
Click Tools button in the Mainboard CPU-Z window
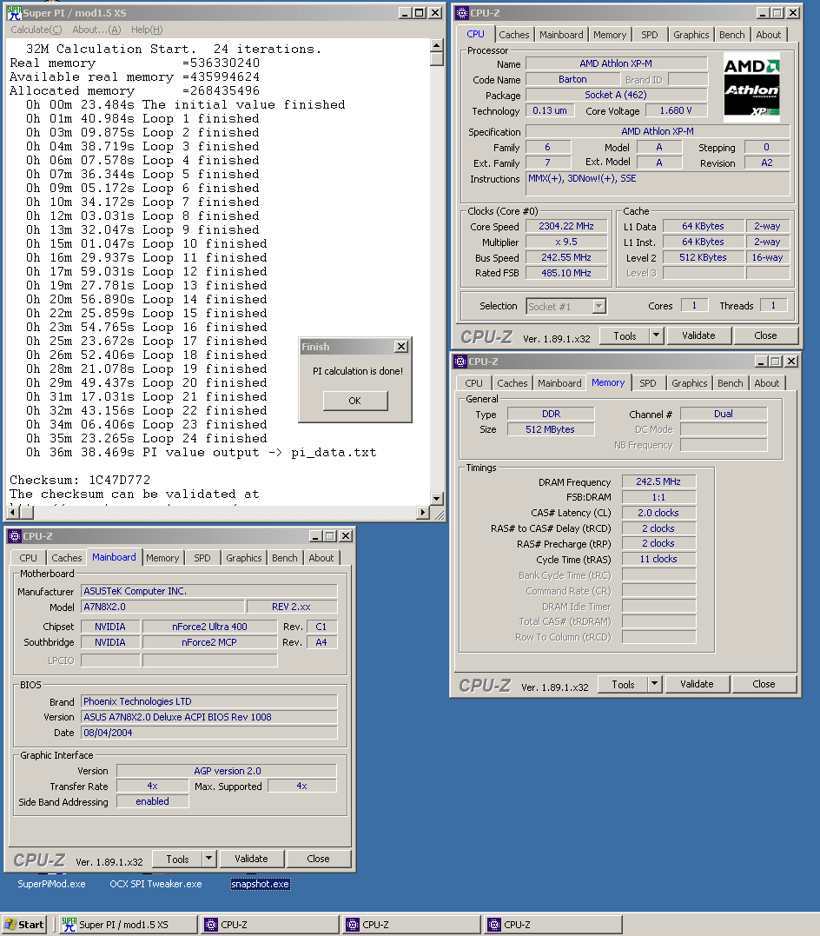[177, 859]
